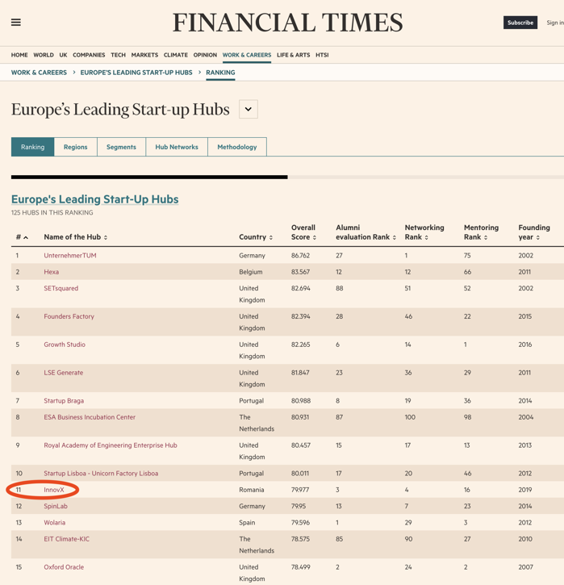
Task: Switch to the Regions tab
Action: (x=76, y=147)
